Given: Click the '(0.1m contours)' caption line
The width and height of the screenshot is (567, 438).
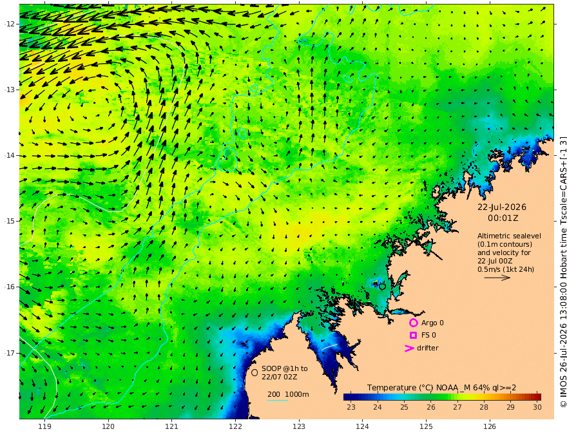Looking at the screenshot, I should (x=505, y=245).
